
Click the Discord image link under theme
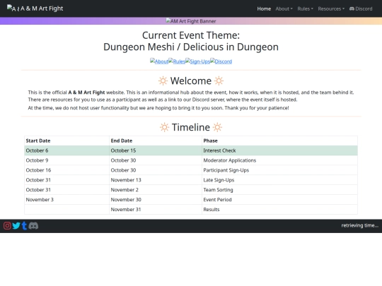(x=221, y=61)
